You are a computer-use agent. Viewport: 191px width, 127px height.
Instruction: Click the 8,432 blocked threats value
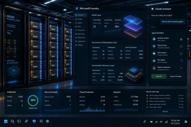pyautogui.click(x=103, y=97)
